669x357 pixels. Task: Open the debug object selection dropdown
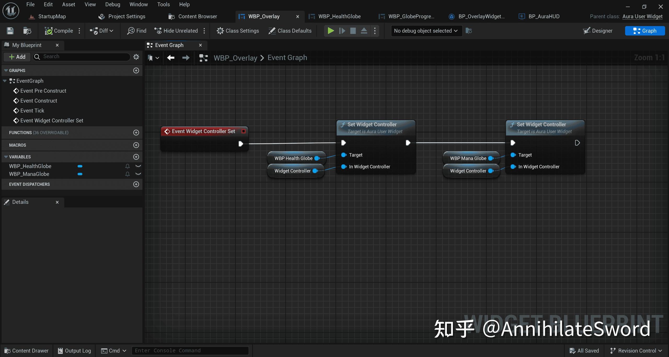426,31
